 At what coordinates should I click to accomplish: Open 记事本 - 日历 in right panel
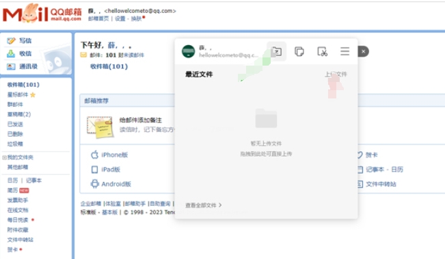pos(384,169)
